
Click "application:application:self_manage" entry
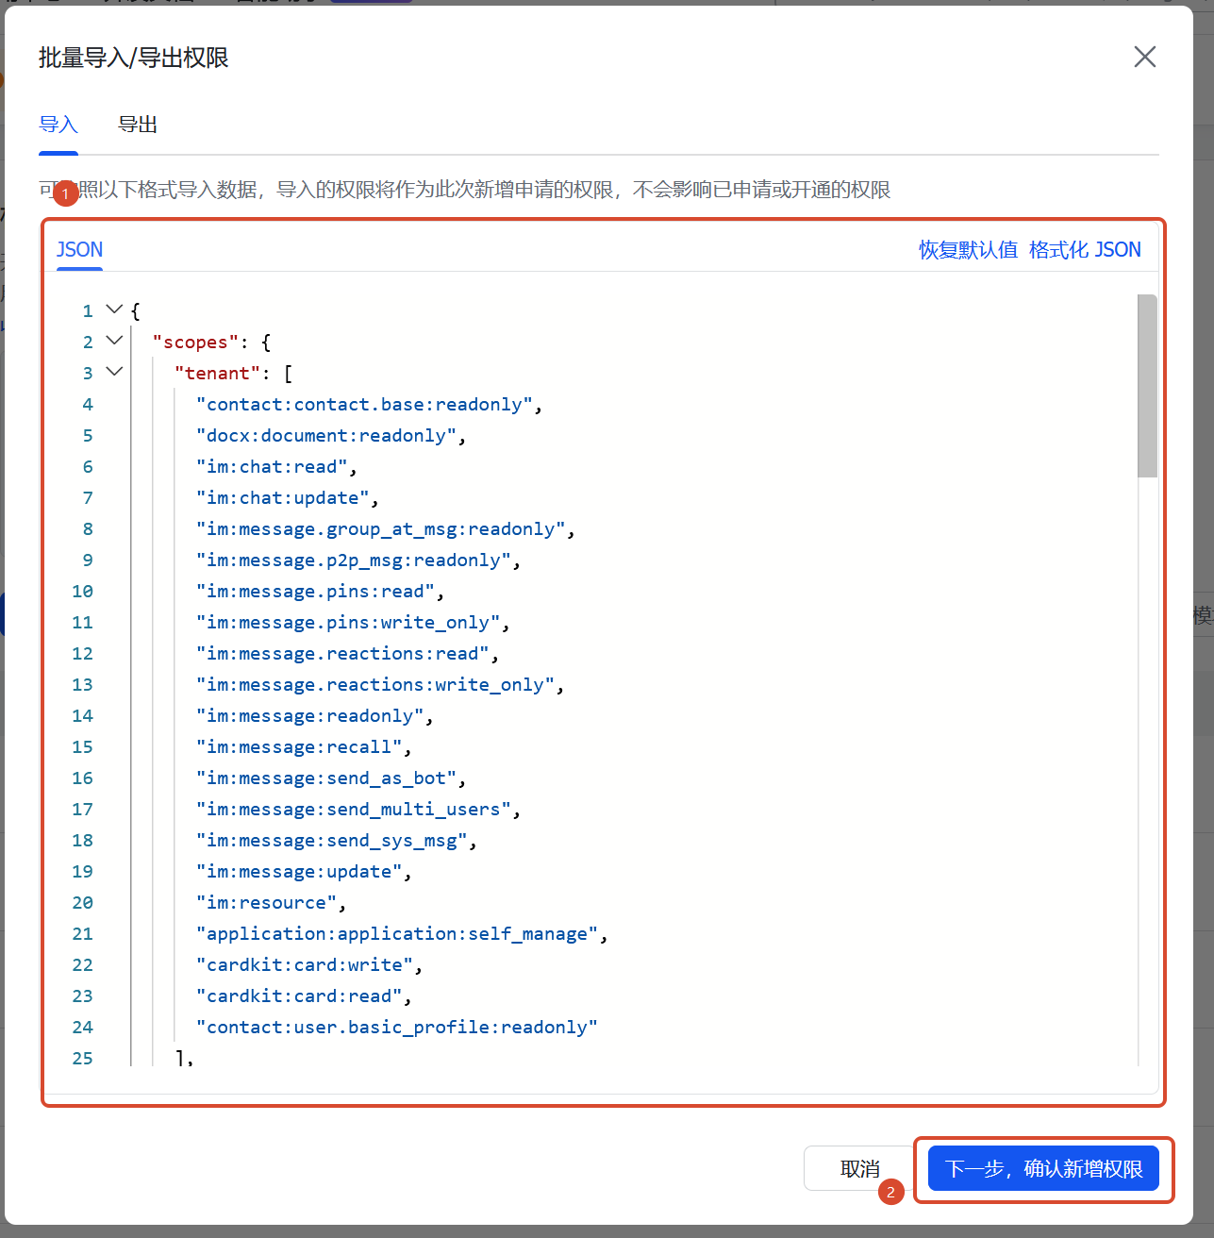click(x=397, y=934)
